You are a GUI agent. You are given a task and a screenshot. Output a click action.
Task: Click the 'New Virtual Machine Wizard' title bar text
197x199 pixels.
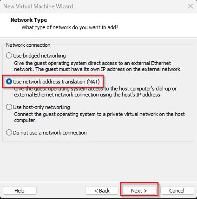38,6
